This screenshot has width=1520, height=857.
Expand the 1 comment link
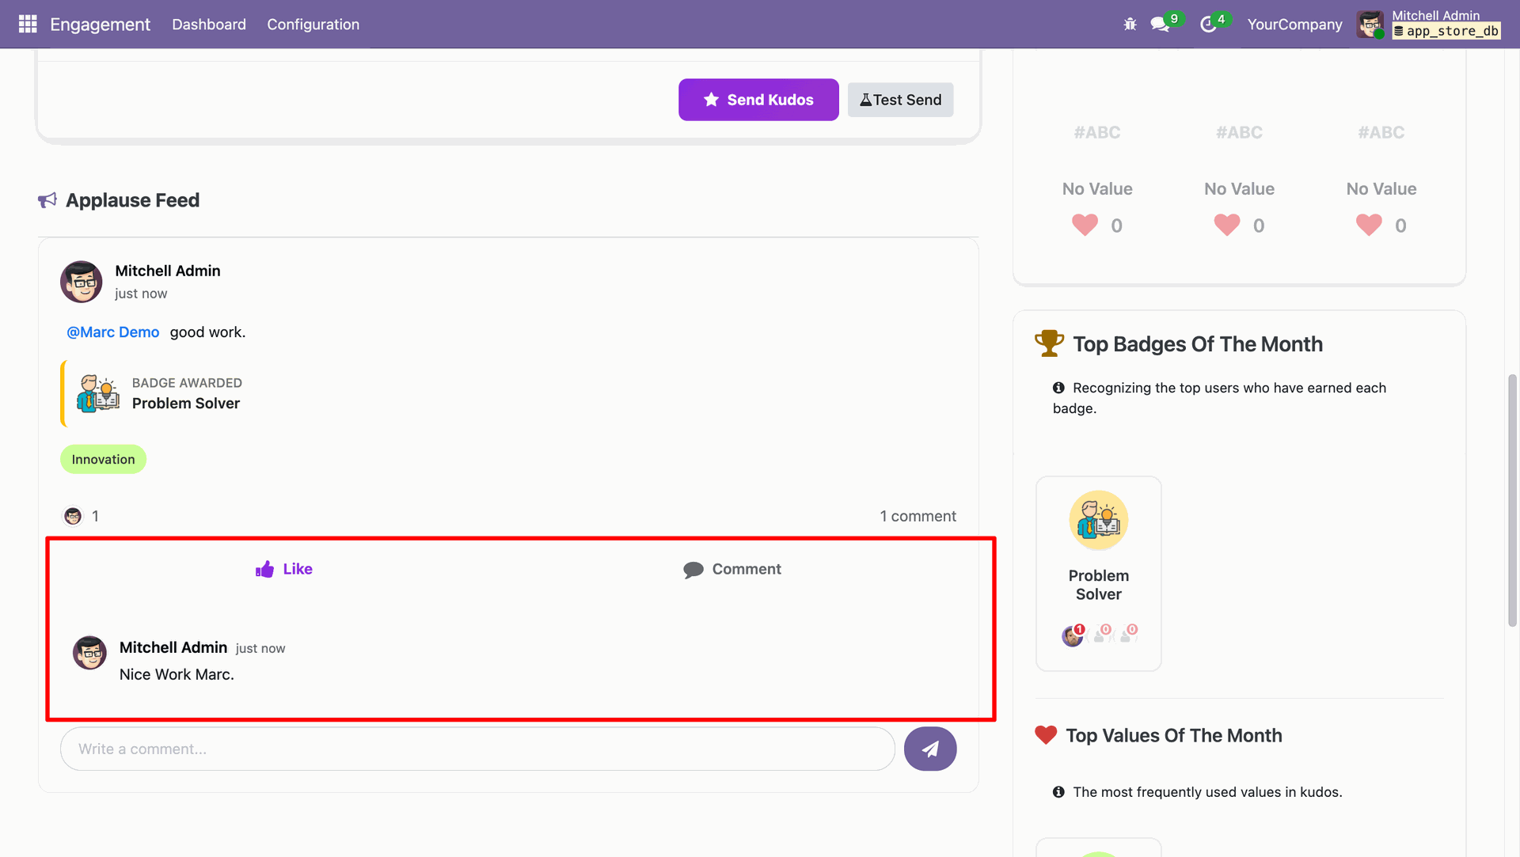[x=918, y=516]
